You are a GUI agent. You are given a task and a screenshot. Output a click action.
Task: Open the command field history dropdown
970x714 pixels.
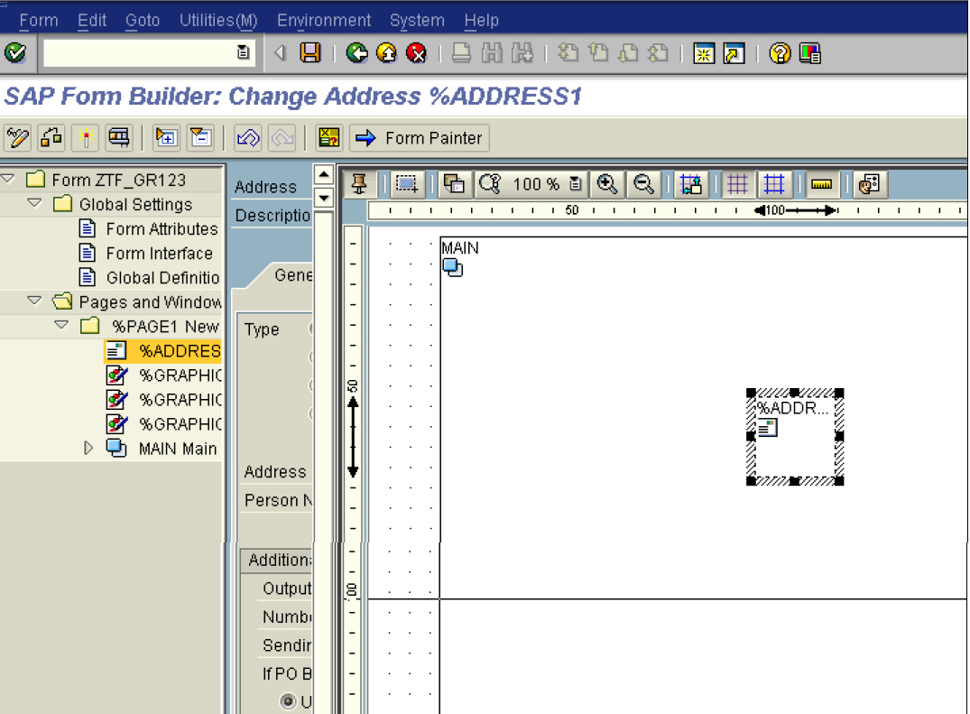coord(243,52)
